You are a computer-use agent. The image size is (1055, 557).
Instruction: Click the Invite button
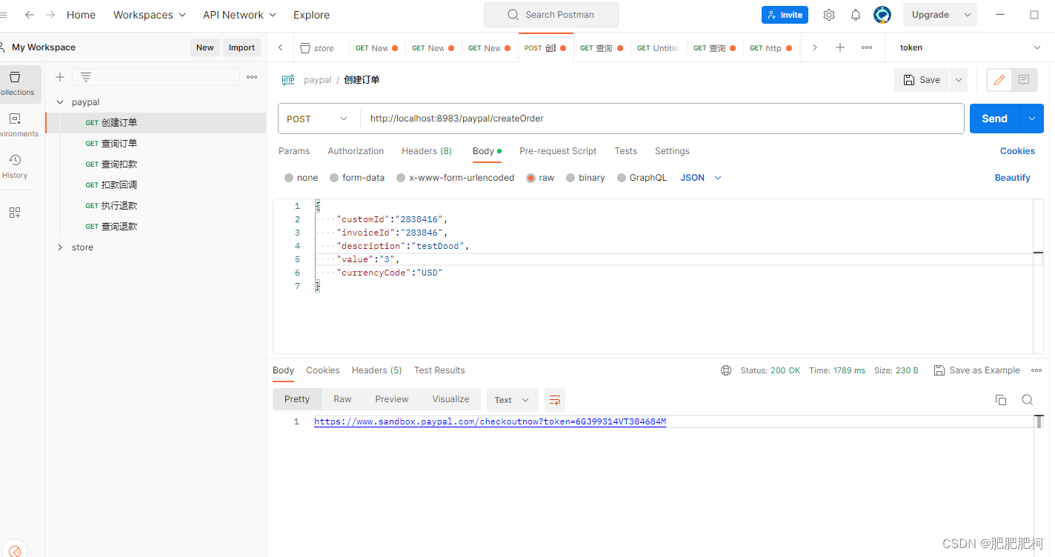pos(785,15)
